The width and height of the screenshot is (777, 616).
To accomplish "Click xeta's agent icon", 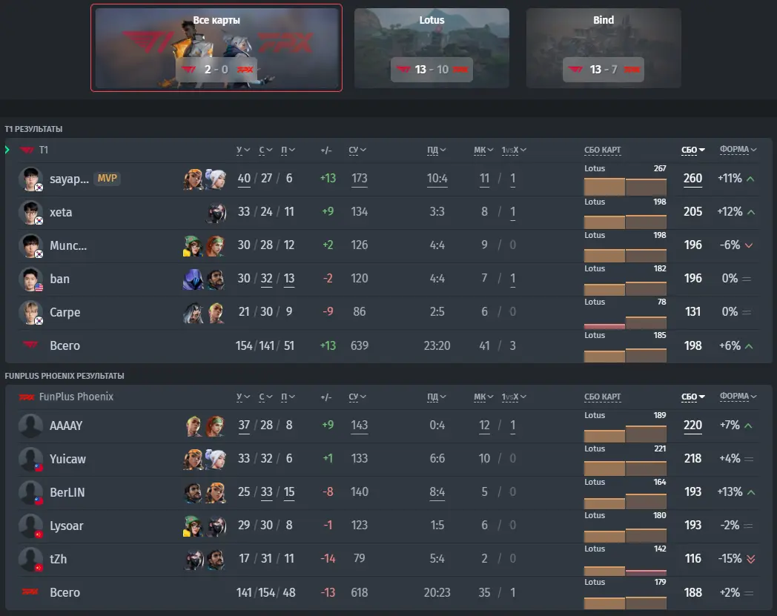I will coord(216,212).
